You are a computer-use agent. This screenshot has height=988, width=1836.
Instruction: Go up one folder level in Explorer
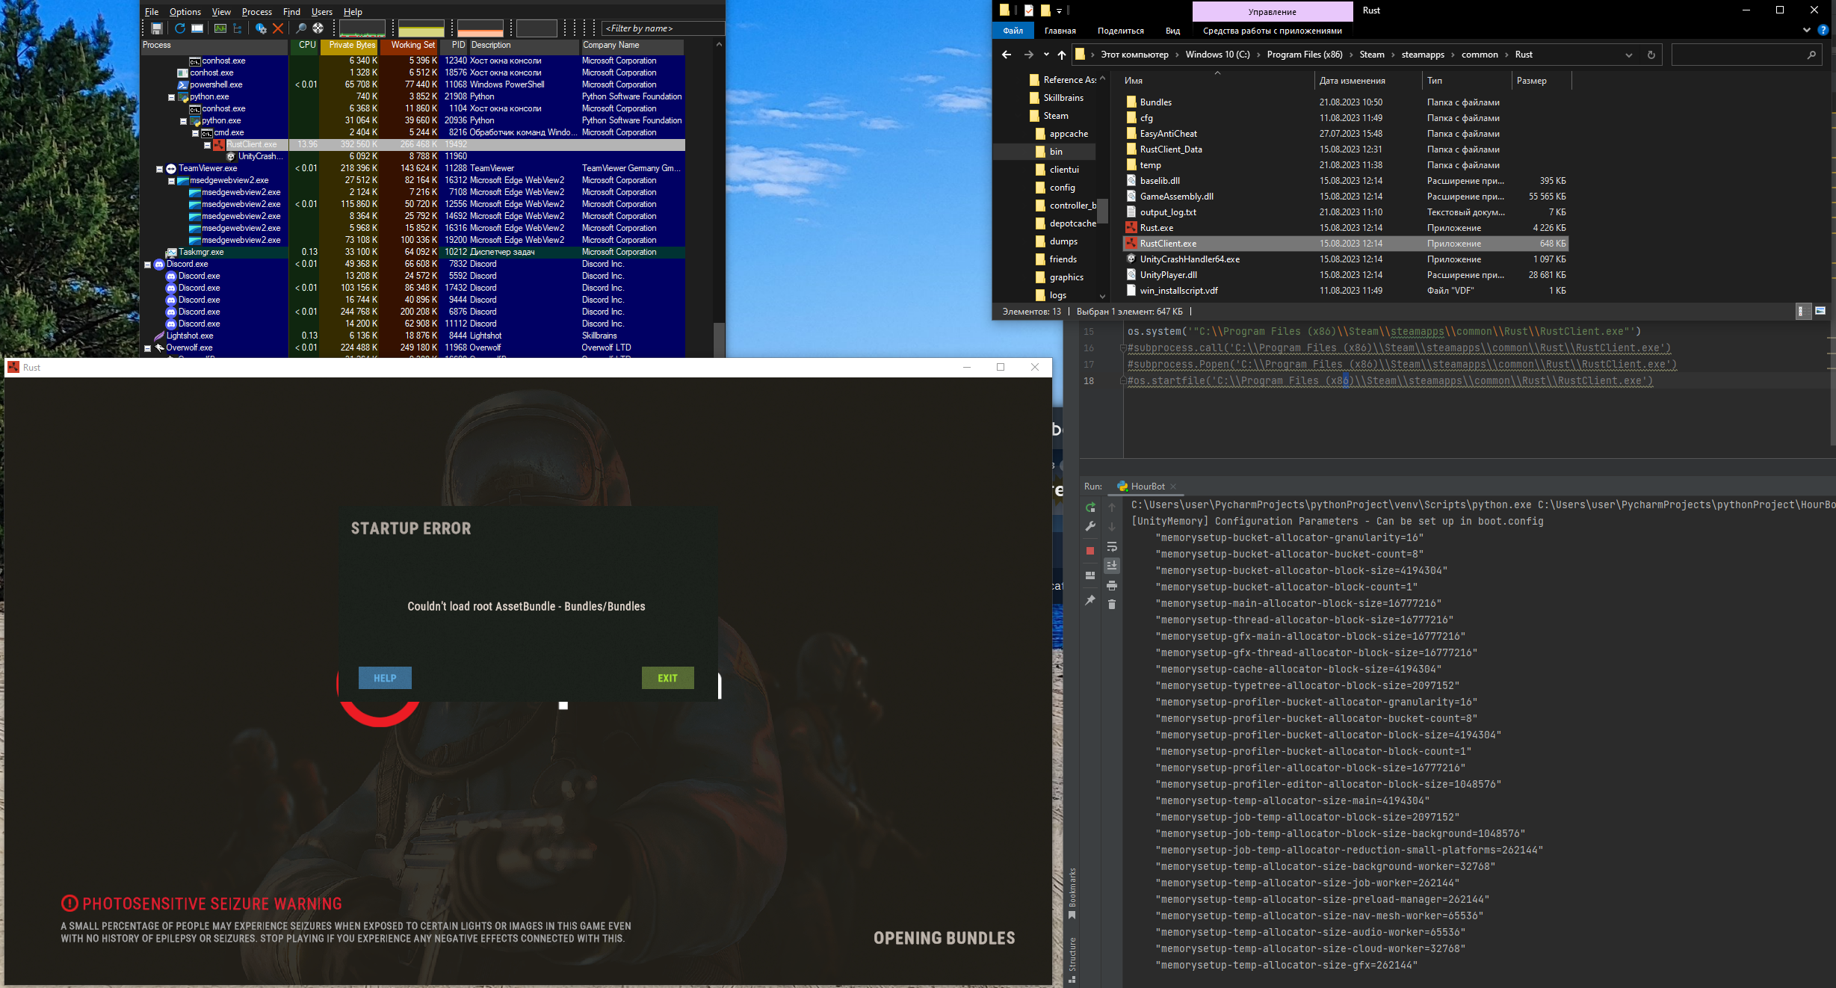(x=1062, y=55)
